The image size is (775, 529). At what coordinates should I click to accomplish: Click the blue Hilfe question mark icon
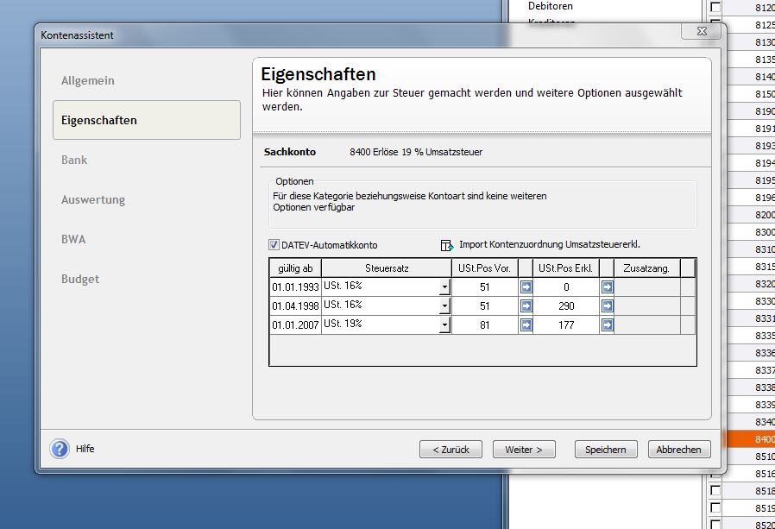tap(60, 449)
